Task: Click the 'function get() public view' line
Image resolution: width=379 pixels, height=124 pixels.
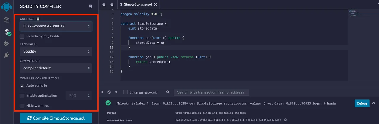Action: (169, 57)
